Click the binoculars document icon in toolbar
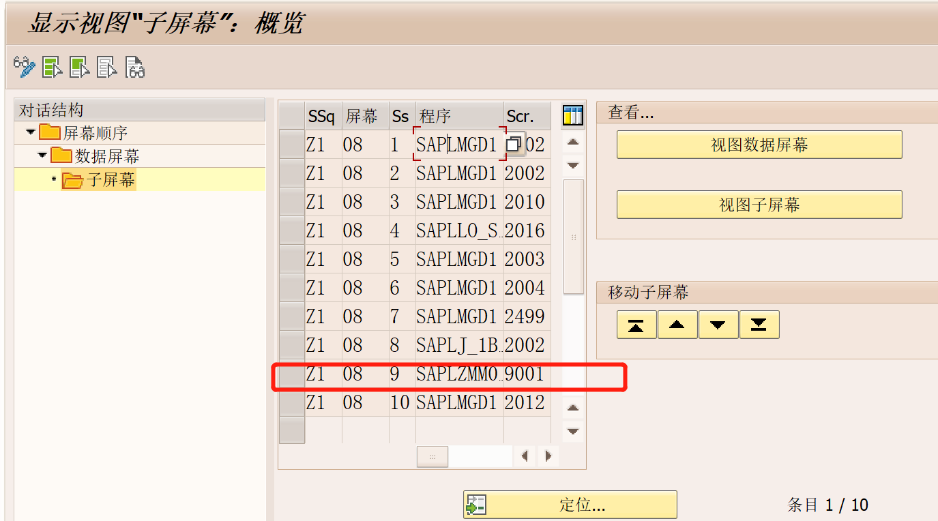This screenshot has height=521, width=938. click(x=134, y=67)
